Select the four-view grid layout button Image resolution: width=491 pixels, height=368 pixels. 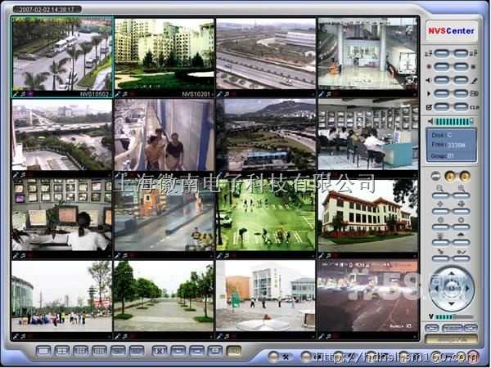click(x=62, y=350)
